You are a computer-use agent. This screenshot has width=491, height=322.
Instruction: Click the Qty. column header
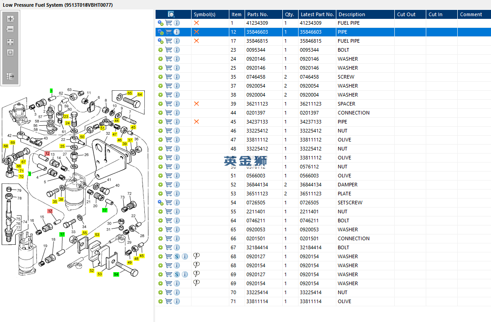pos(289,14)
